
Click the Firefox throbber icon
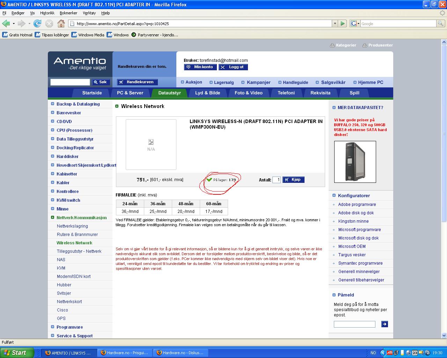pos(442,13)
